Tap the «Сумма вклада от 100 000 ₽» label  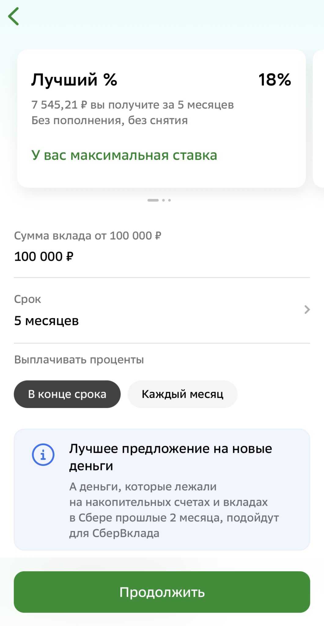87,236
